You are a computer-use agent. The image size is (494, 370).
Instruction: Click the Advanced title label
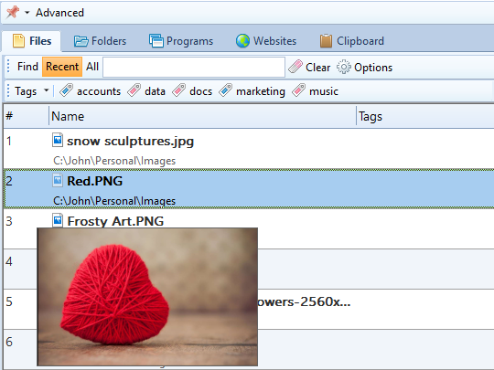(x=59, y=13)
